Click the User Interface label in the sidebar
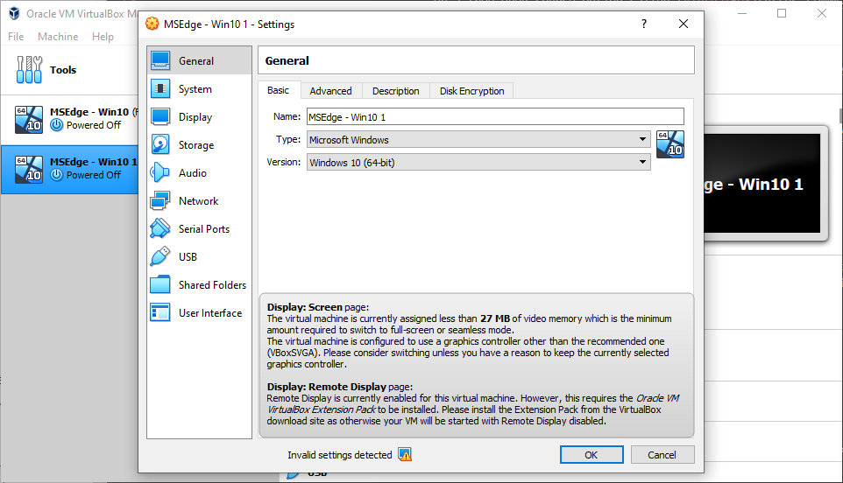Viewport: 843px width, 483px height. [210, 313]
